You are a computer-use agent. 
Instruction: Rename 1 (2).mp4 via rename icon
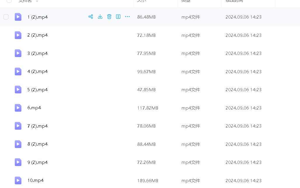(x=118, y=17)
